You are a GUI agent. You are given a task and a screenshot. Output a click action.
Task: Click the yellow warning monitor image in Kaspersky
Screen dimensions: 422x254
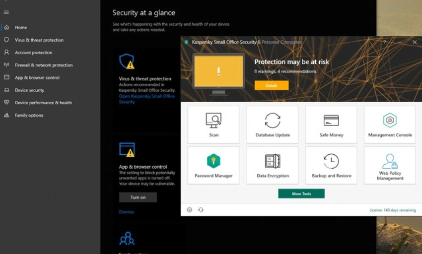[x=219, y=74]
